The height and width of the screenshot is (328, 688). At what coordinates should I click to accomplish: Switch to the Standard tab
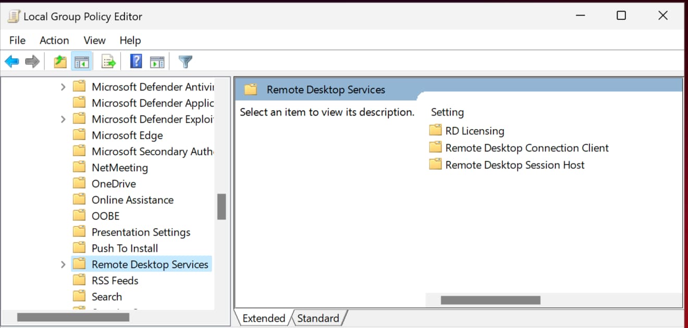click(318, 318)
